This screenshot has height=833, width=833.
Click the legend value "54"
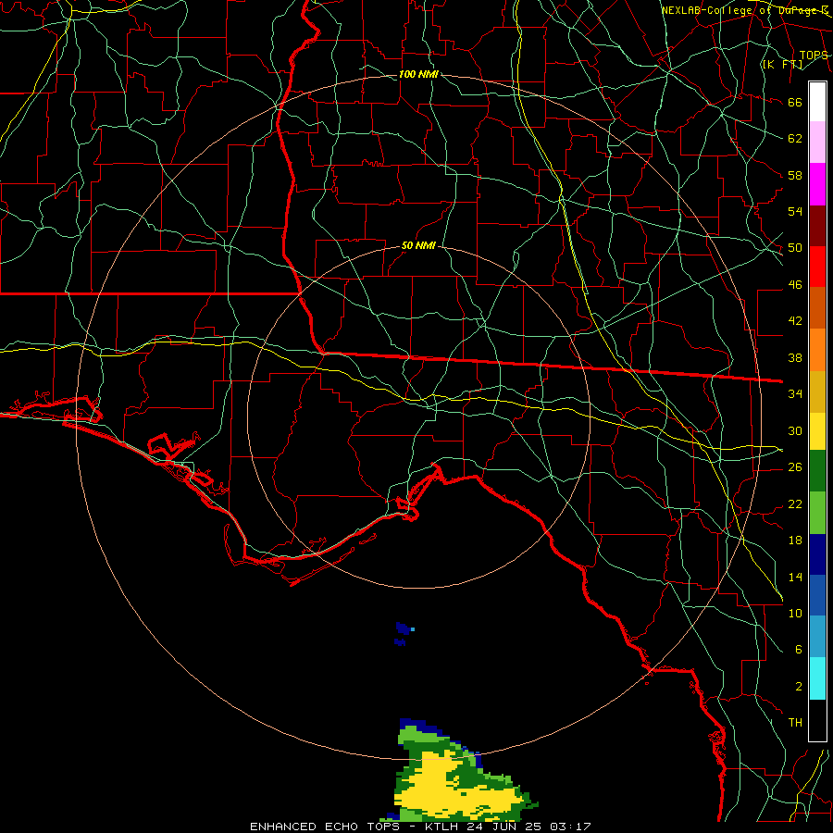(x=795, y=211)
